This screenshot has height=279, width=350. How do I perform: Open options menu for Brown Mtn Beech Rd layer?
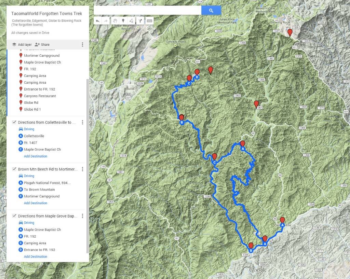point(82,169)
